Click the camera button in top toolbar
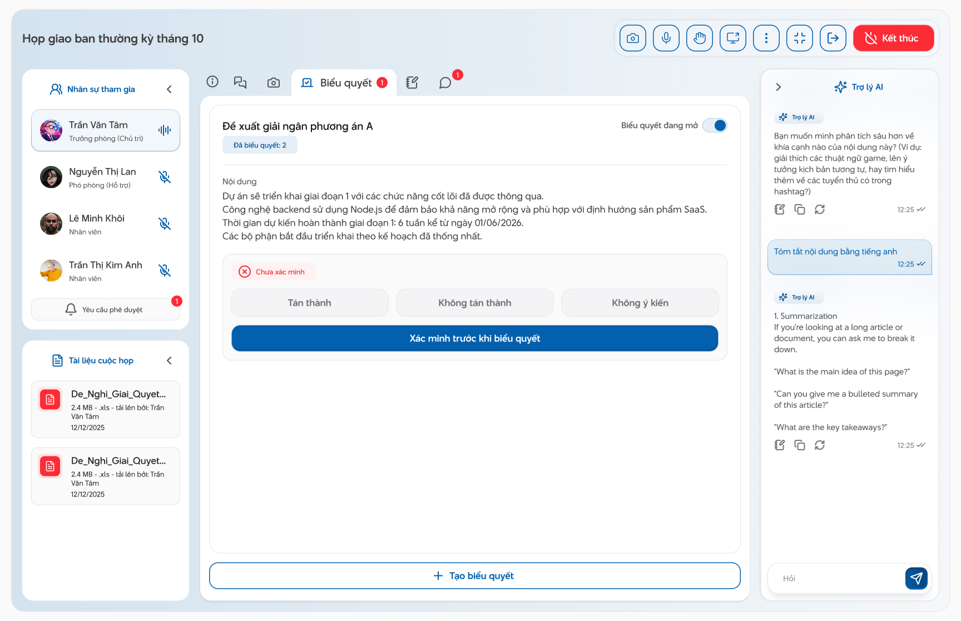This screenshot has width=961, height=621. [x=632, y=38]
